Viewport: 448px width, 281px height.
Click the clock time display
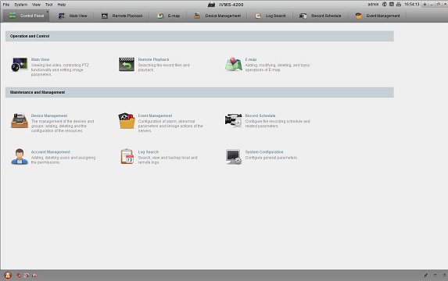click(x=412, y=4)
